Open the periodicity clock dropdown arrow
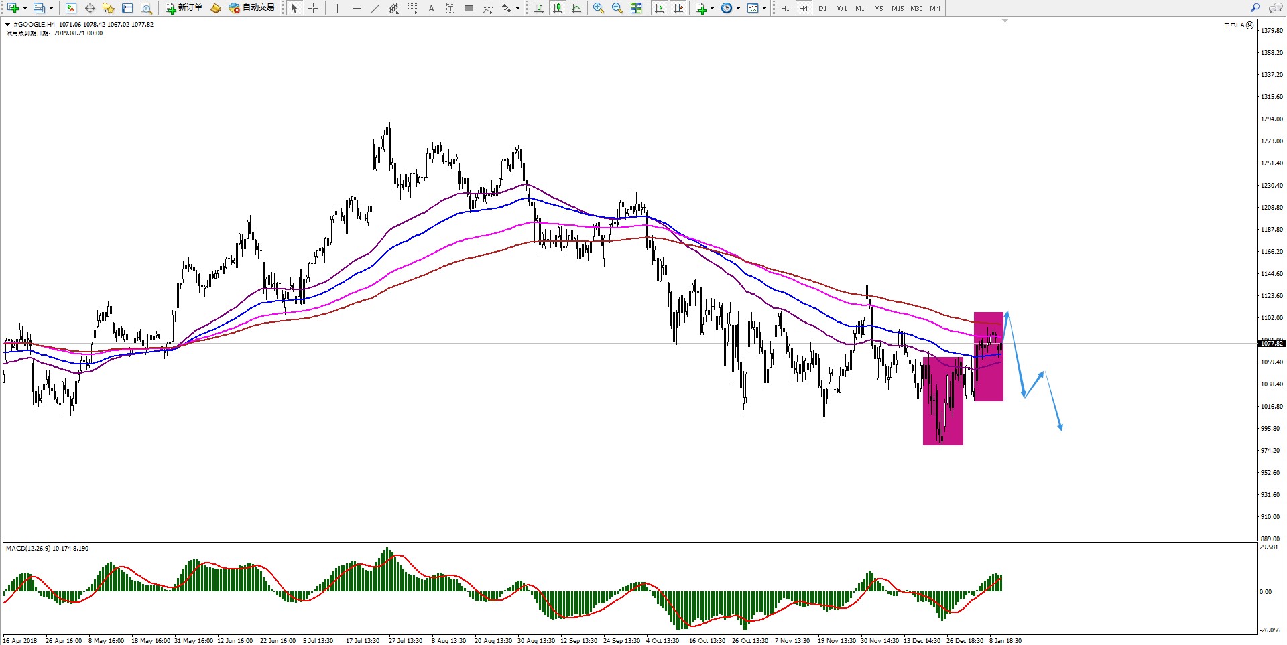 tap(738, 8)
